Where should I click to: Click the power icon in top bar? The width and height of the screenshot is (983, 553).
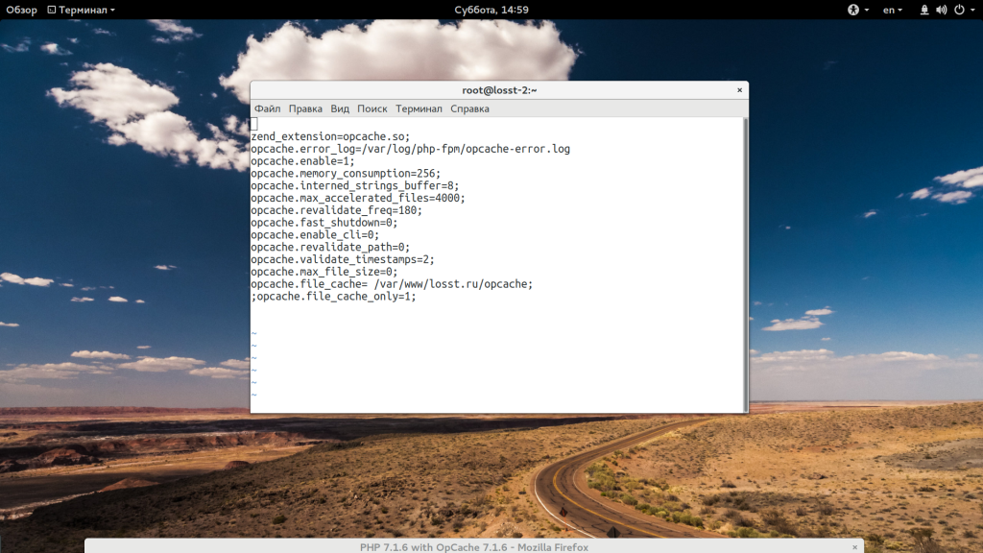959,10
